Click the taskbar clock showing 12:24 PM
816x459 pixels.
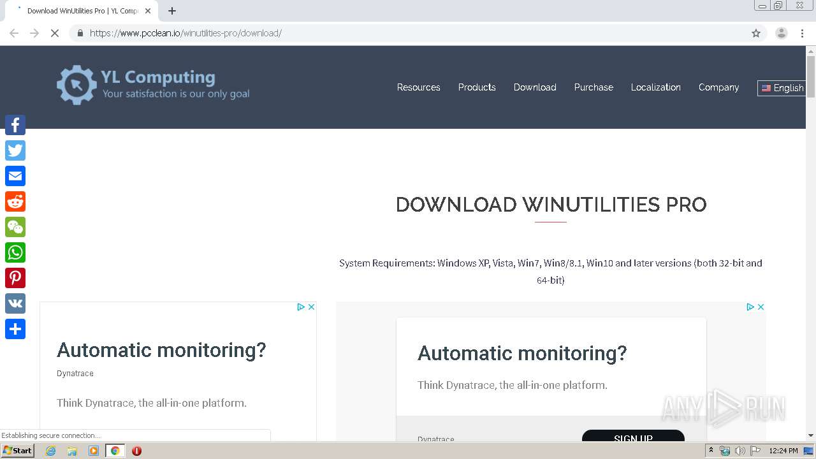tap(783, 451)
